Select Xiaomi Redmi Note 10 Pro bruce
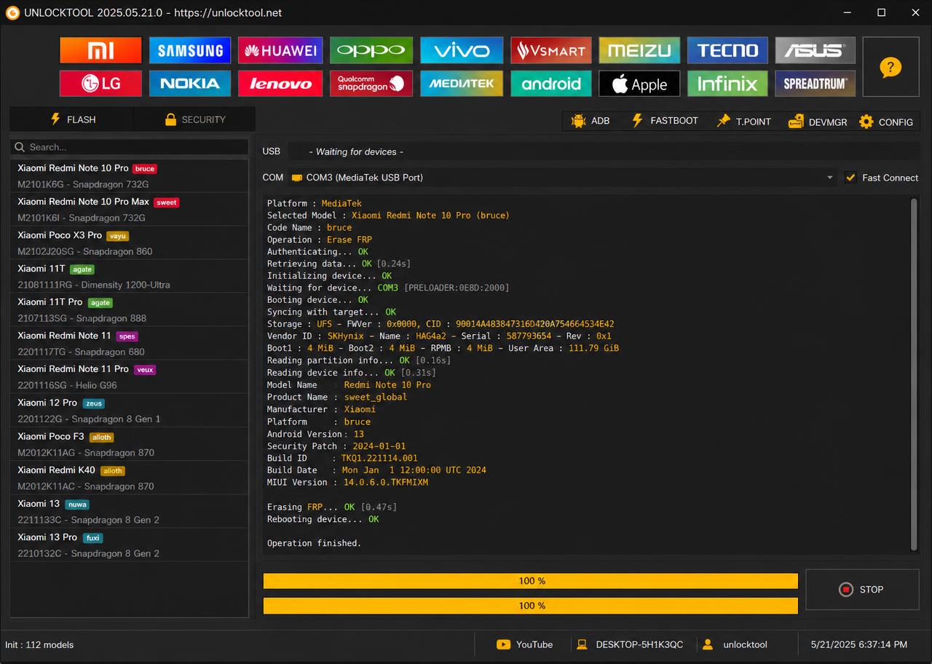 point(130,175)
